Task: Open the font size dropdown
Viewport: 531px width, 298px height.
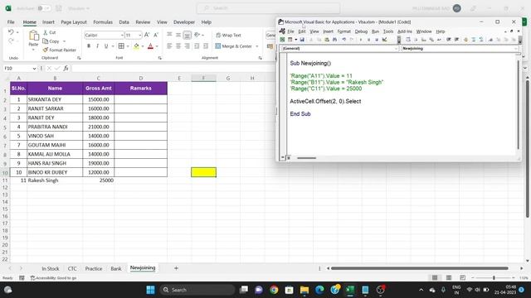Action: (139, 35)
